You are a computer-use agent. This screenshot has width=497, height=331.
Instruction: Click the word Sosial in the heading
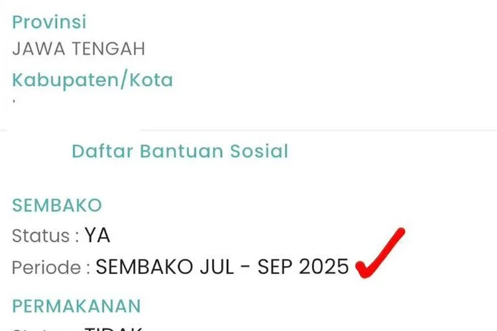pos(259,151)
